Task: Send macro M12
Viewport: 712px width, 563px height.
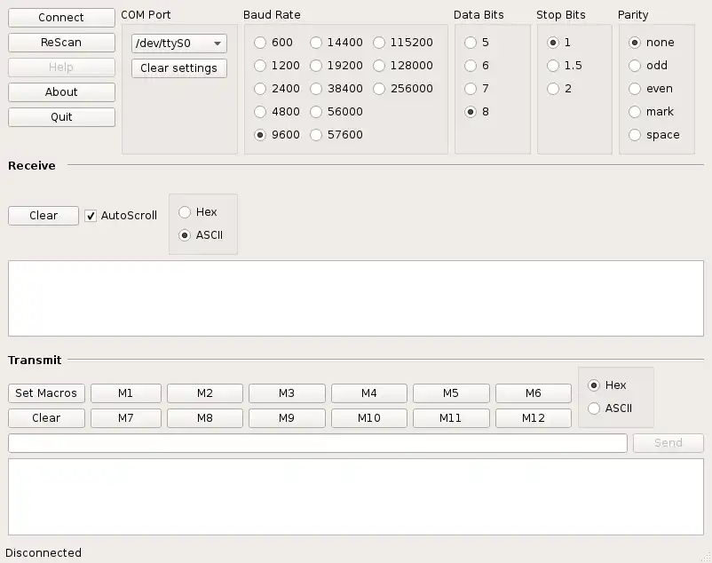Action: point(534,418)
